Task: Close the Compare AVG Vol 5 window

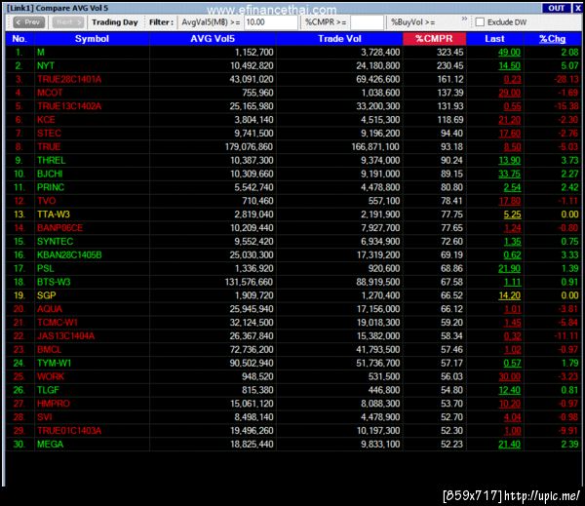Action: click(577, 8)
